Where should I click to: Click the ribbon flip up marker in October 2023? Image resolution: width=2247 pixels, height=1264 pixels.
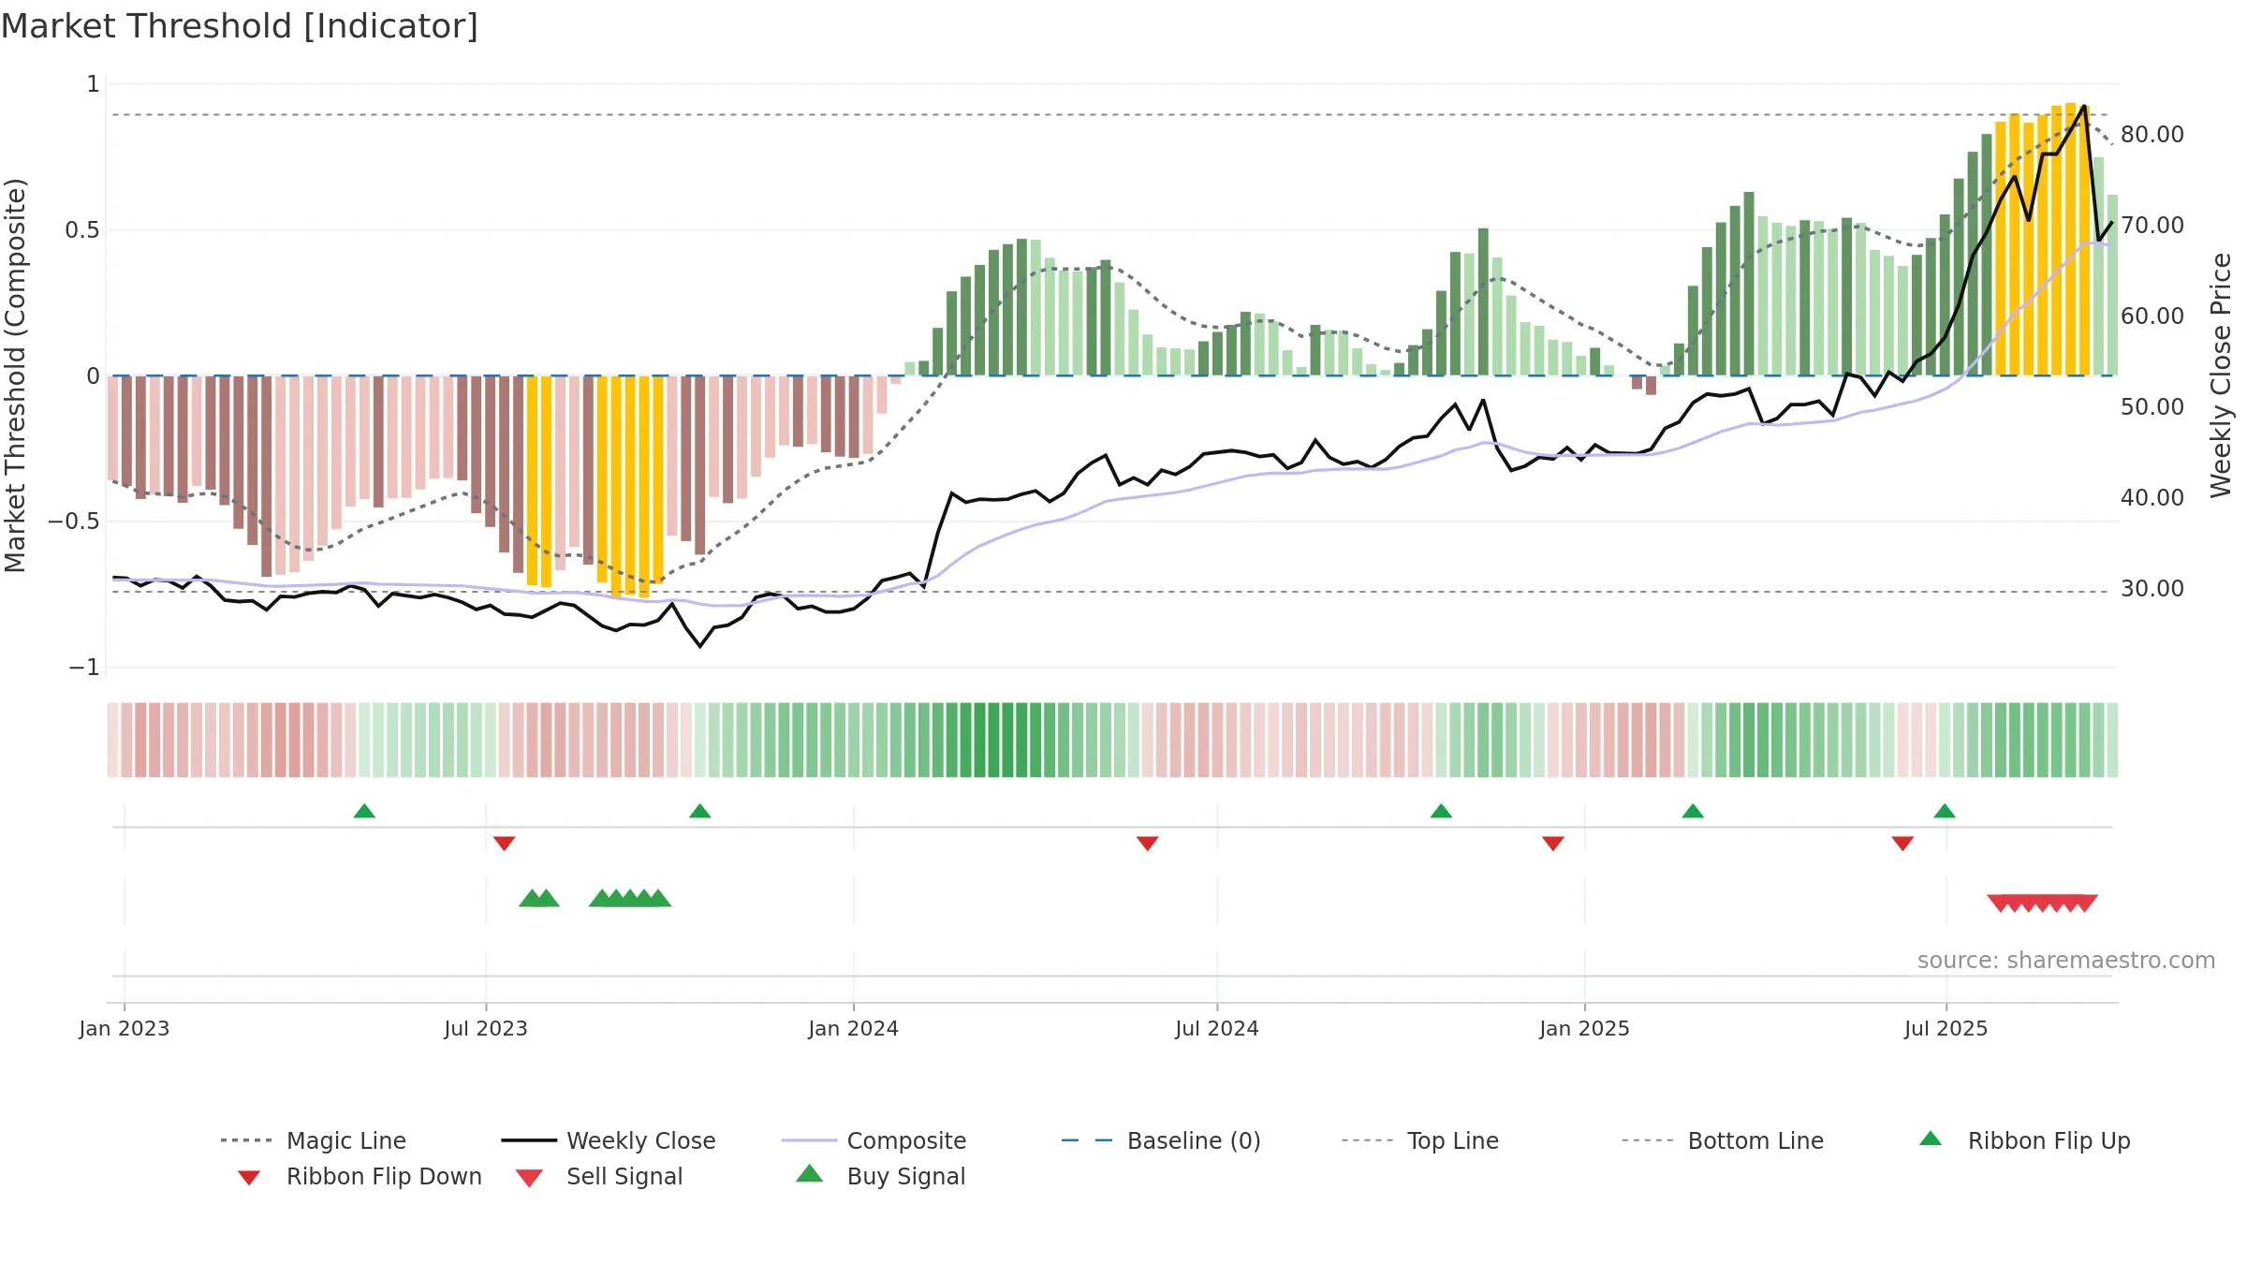coord(699,811)
